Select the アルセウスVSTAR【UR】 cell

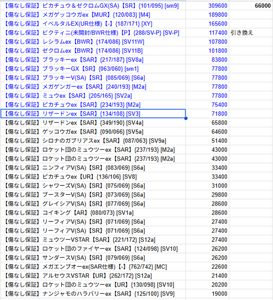(93, 275)
